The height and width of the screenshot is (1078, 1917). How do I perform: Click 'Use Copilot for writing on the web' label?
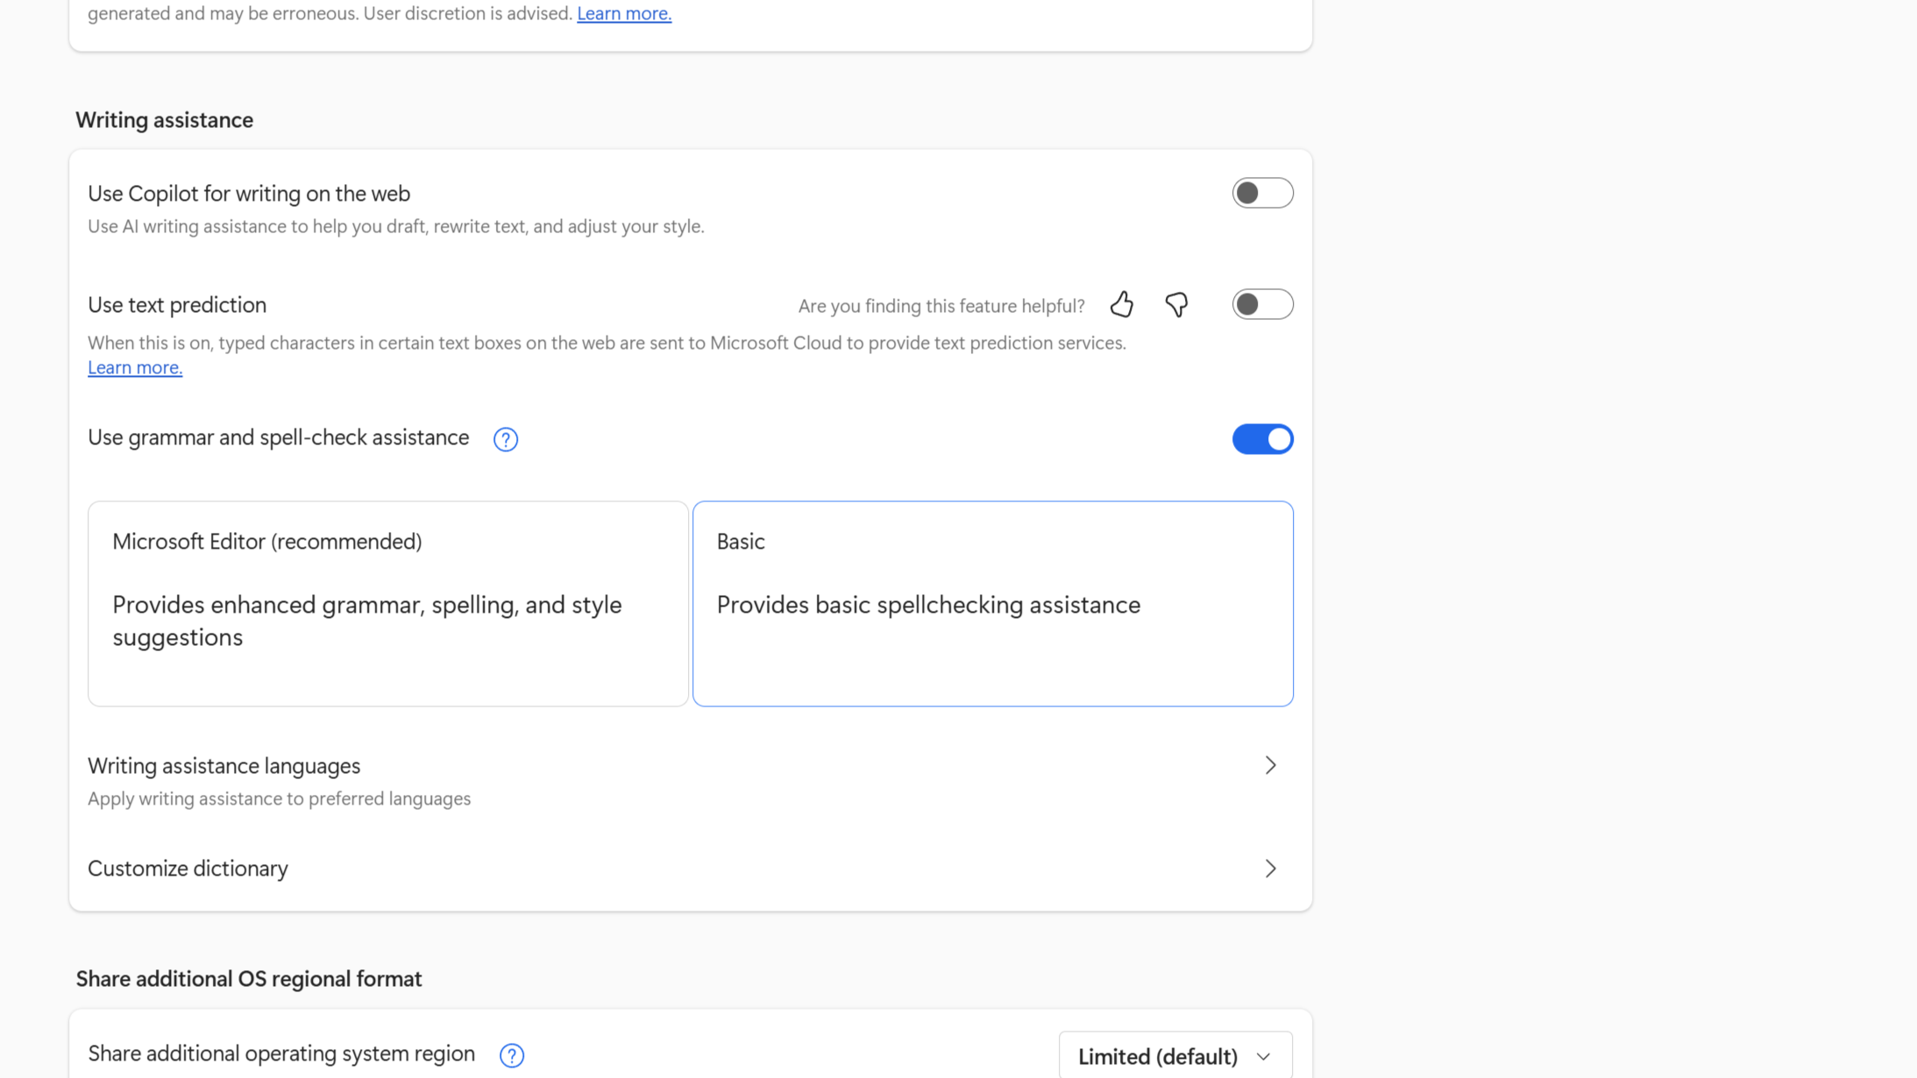click(249, 194)
